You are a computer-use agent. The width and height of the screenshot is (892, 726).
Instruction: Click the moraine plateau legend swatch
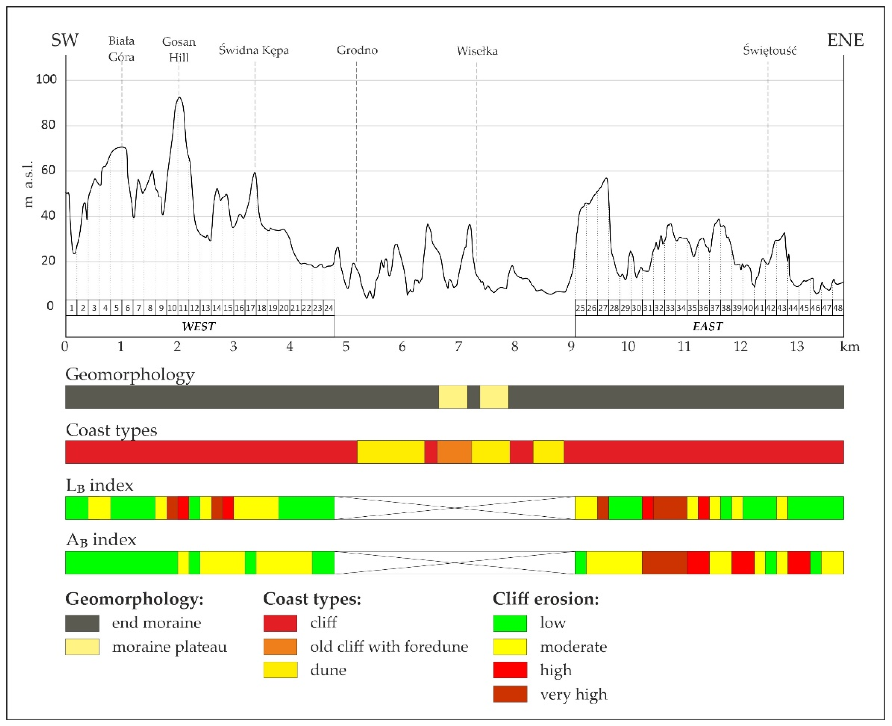click(82, 647)
